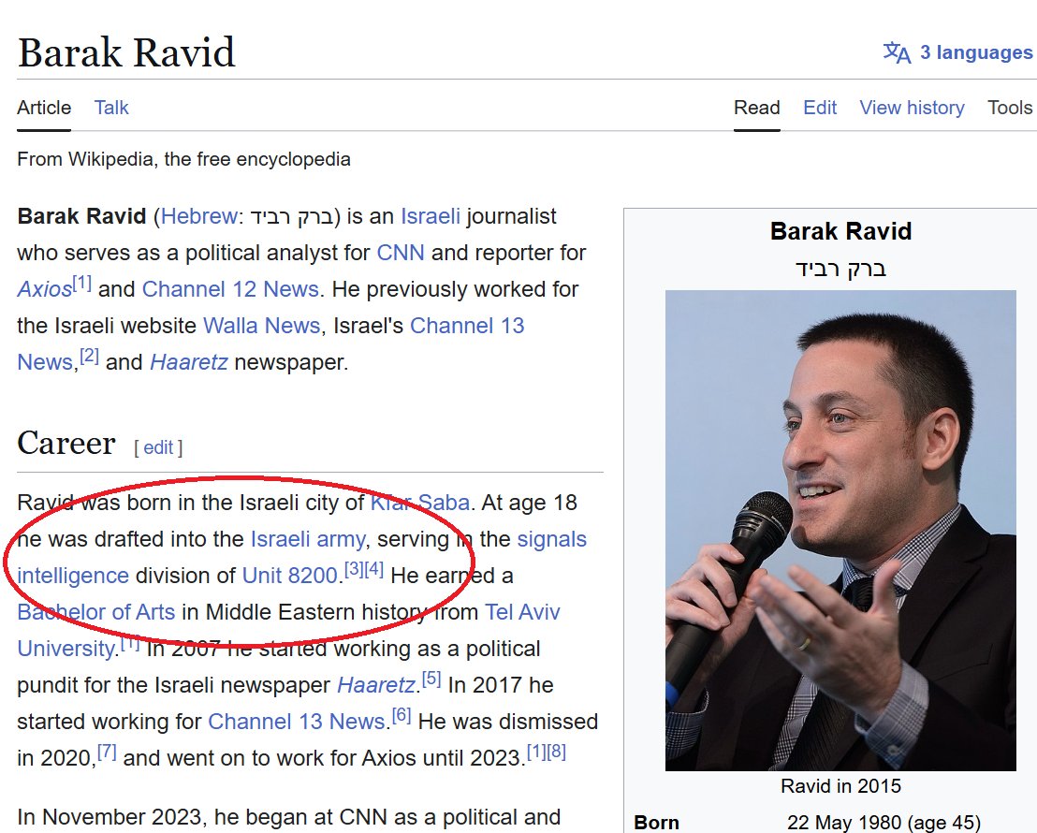Image resolution: width=1037 pixels, height=833 pixels.
Task: Open citation [1] after Axios
Action: (82, 284)
